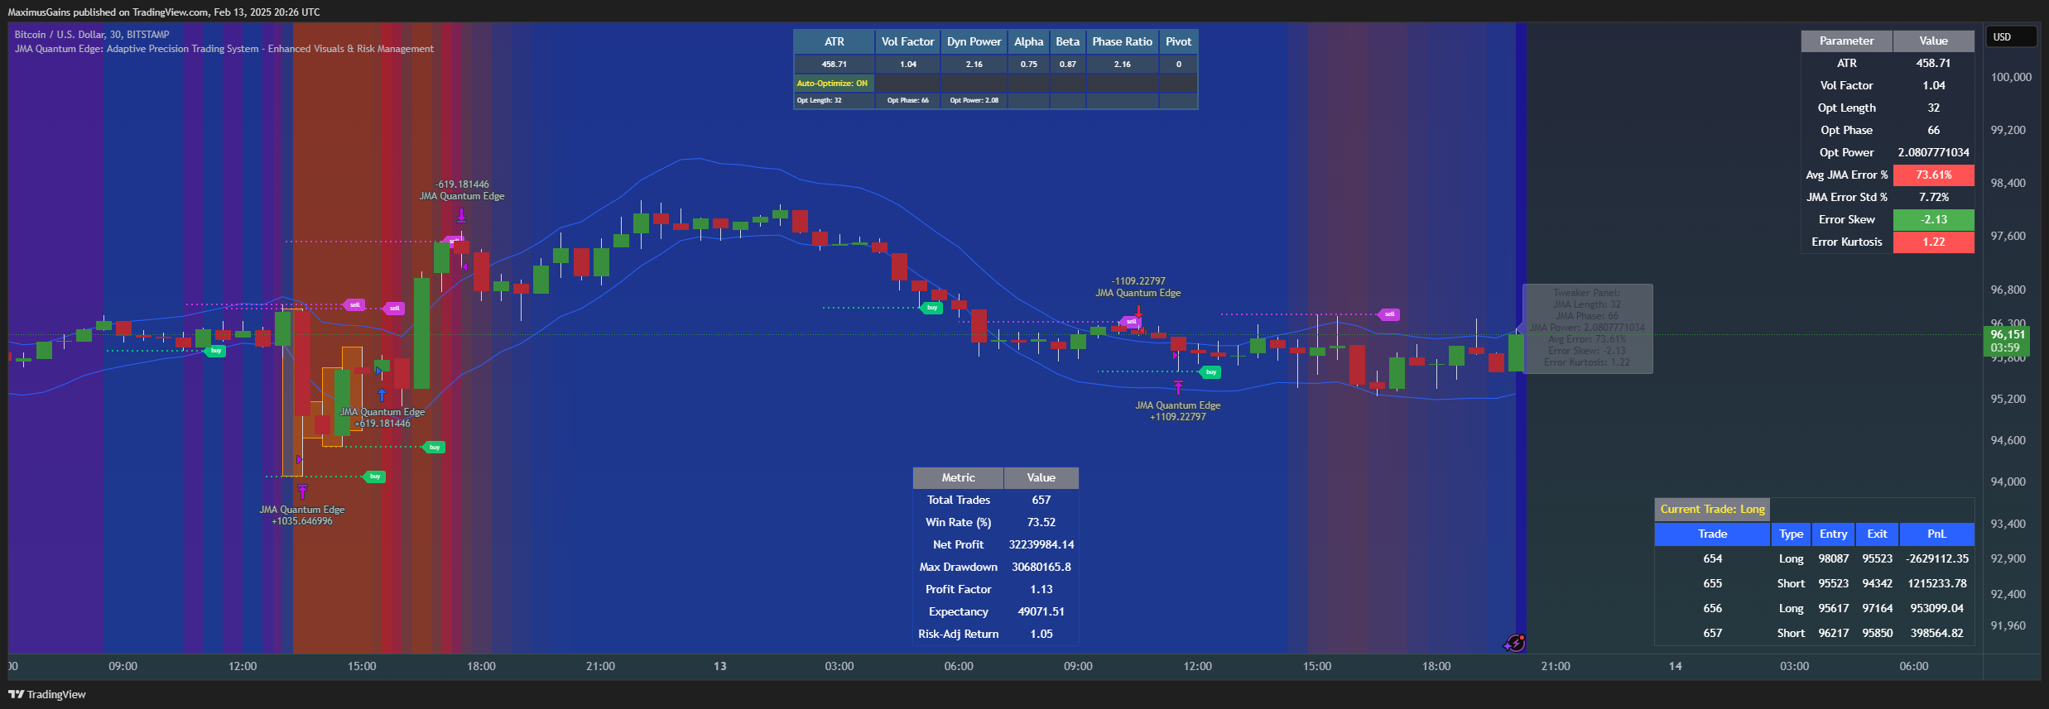
Task: Click the Parameter header in the right table
Action: [1847, 41]
